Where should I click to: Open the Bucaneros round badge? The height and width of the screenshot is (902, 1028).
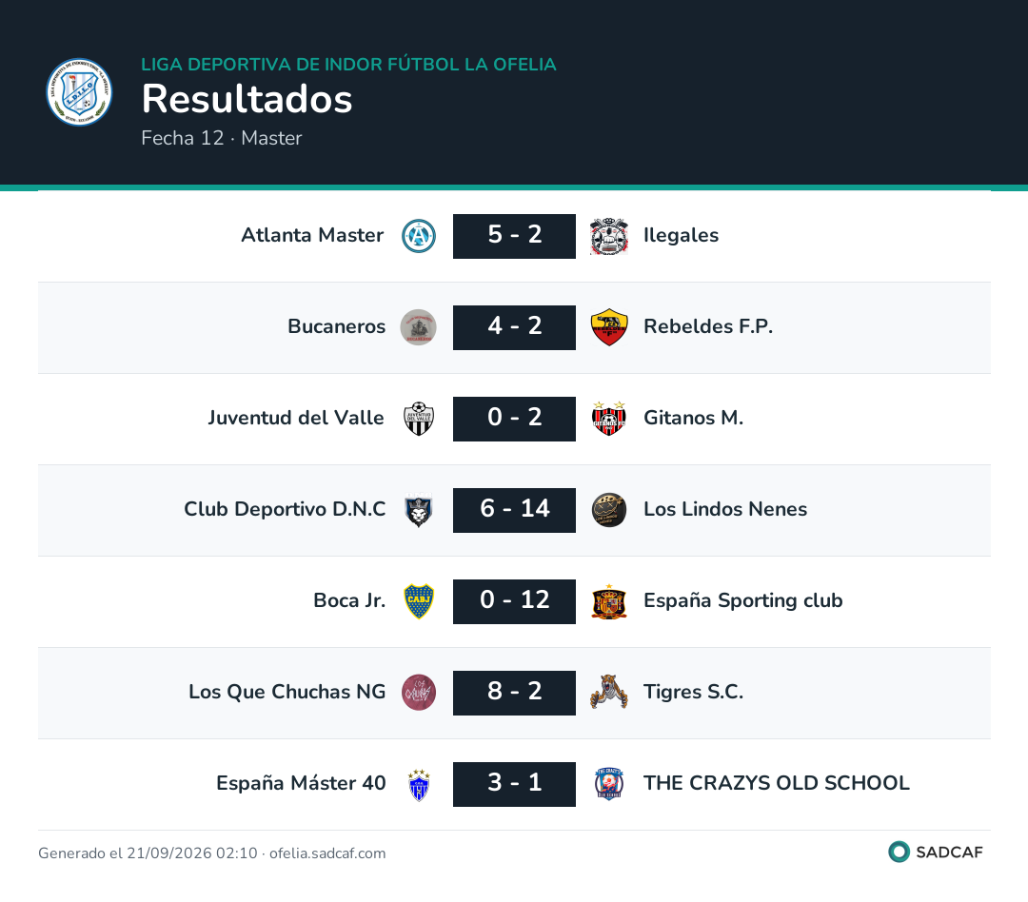[418, 327]
